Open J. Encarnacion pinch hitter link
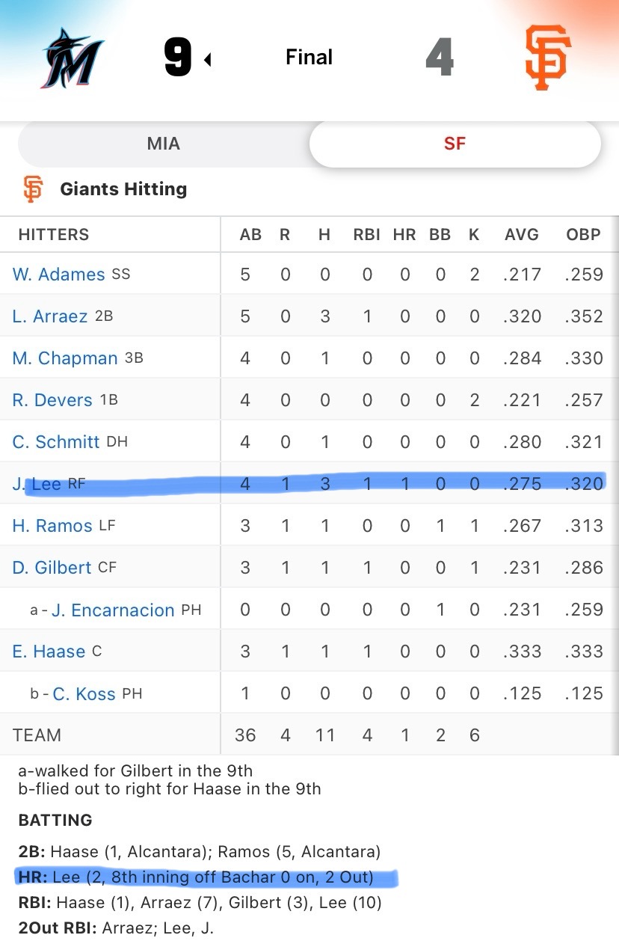This screenshot has width=619, height=941. click(113, 610)
